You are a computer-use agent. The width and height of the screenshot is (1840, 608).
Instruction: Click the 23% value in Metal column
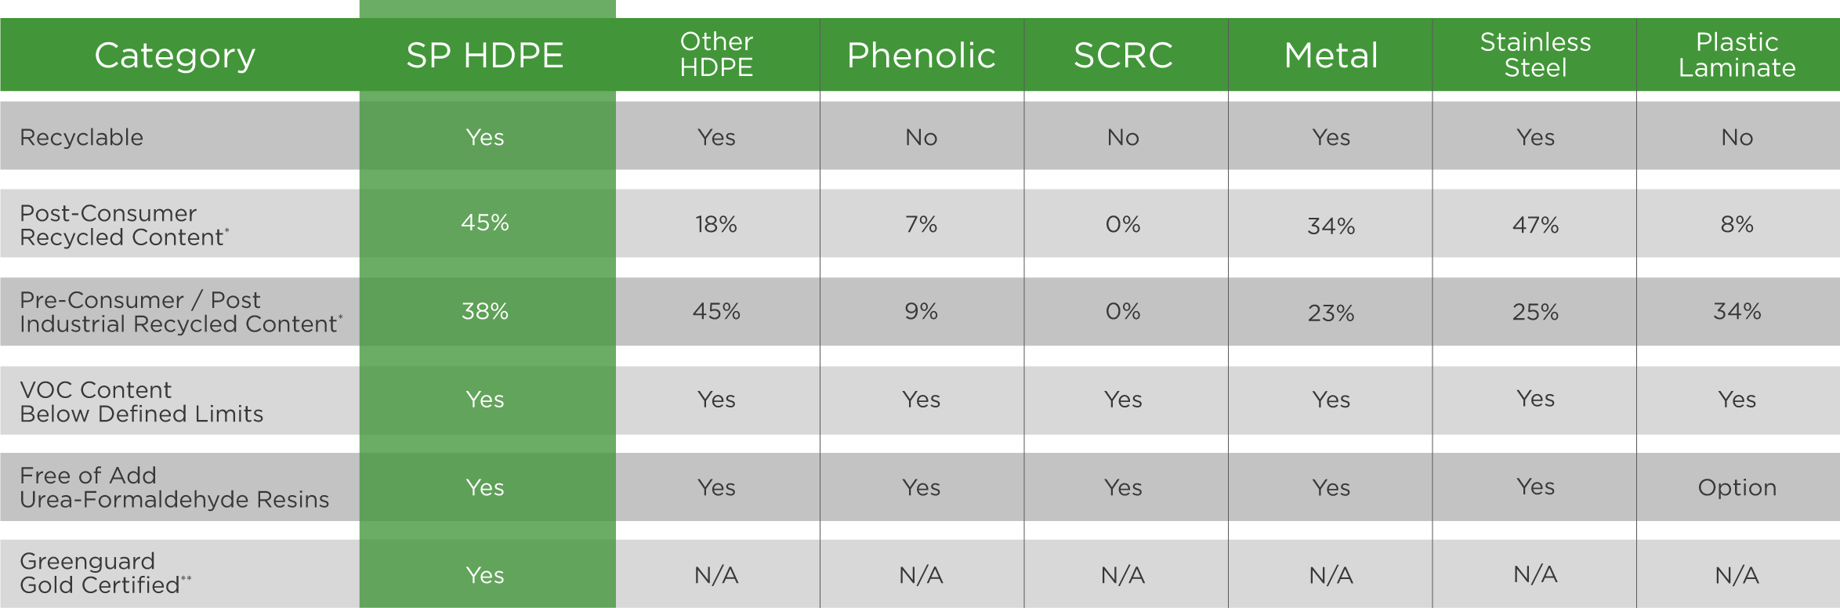tap(1331, 313)
